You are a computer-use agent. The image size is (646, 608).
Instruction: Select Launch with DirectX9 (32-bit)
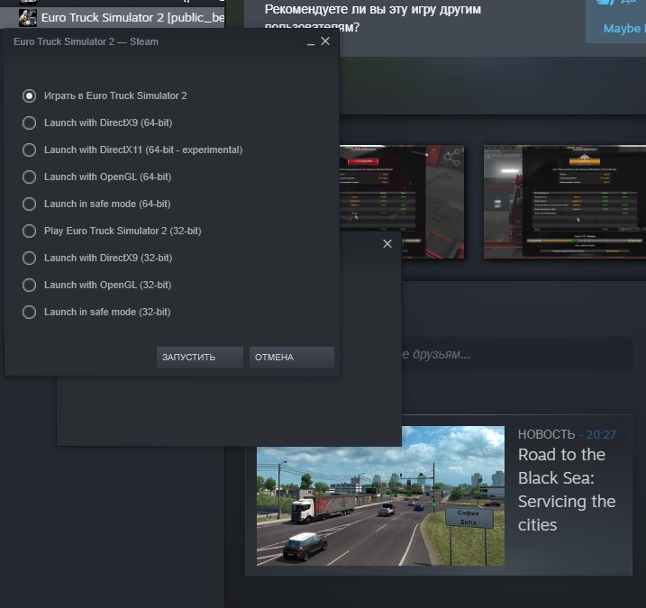30,258
